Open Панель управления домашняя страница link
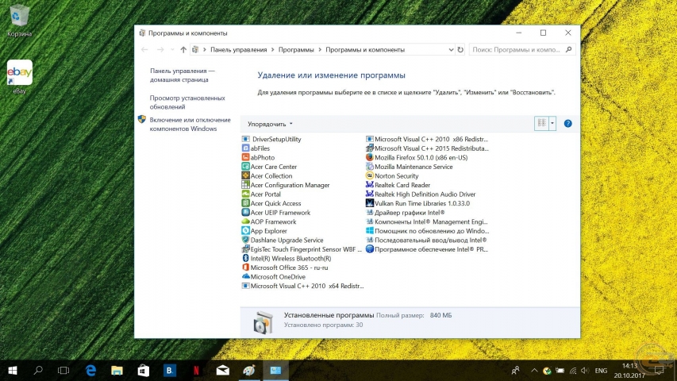The image size is (677, 381). (x=183, y=75)
